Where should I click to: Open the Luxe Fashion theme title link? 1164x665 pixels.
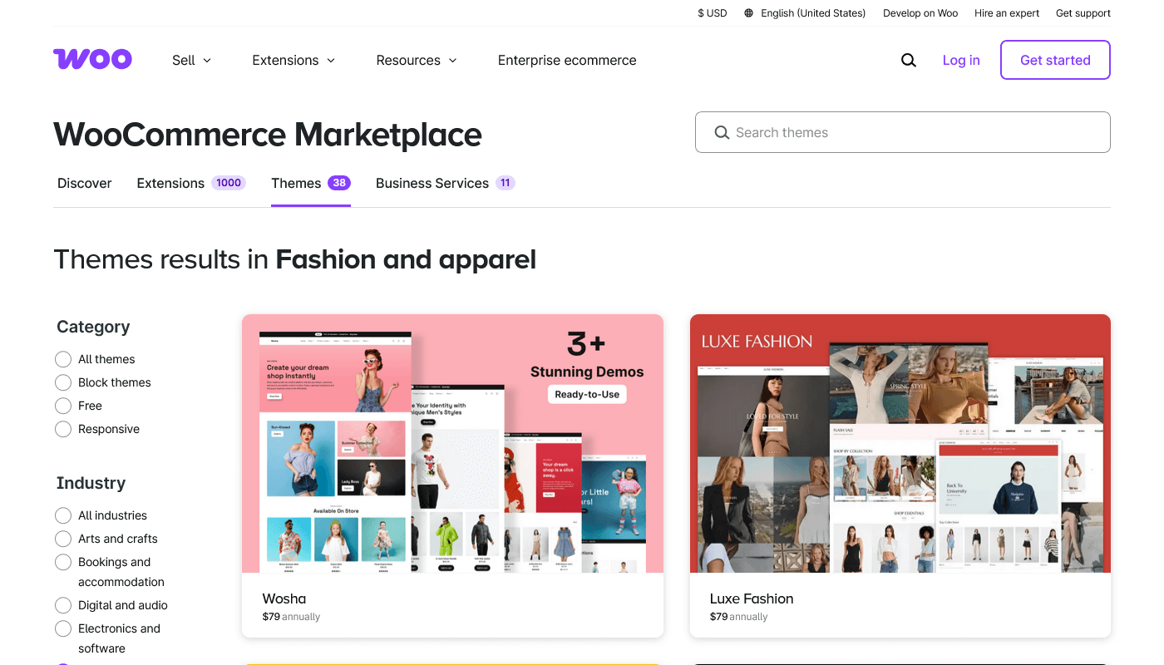[x=752, y=598]
